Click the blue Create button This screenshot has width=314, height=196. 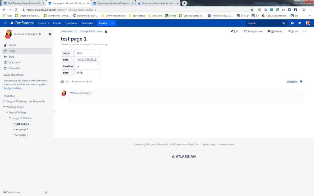coord(103,23)
